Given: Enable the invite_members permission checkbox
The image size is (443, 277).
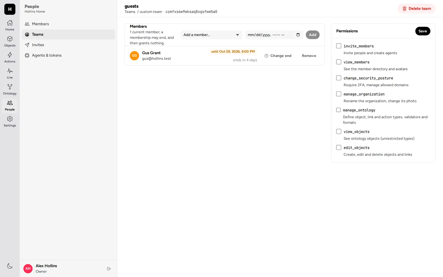Looking at the screenshot, I should tap(339, 46).
